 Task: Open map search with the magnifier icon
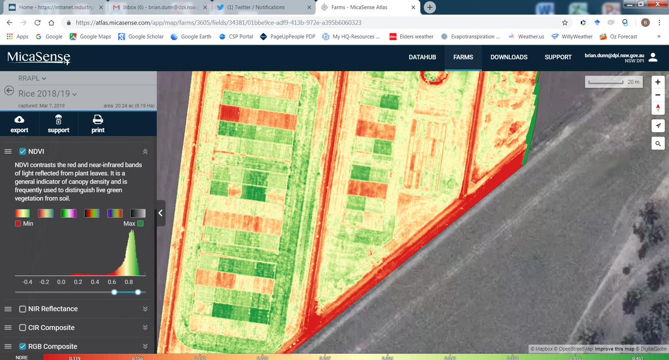coord(657,143)
